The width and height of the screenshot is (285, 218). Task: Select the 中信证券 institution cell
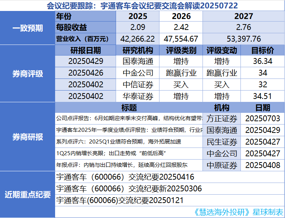pos(138,85)
